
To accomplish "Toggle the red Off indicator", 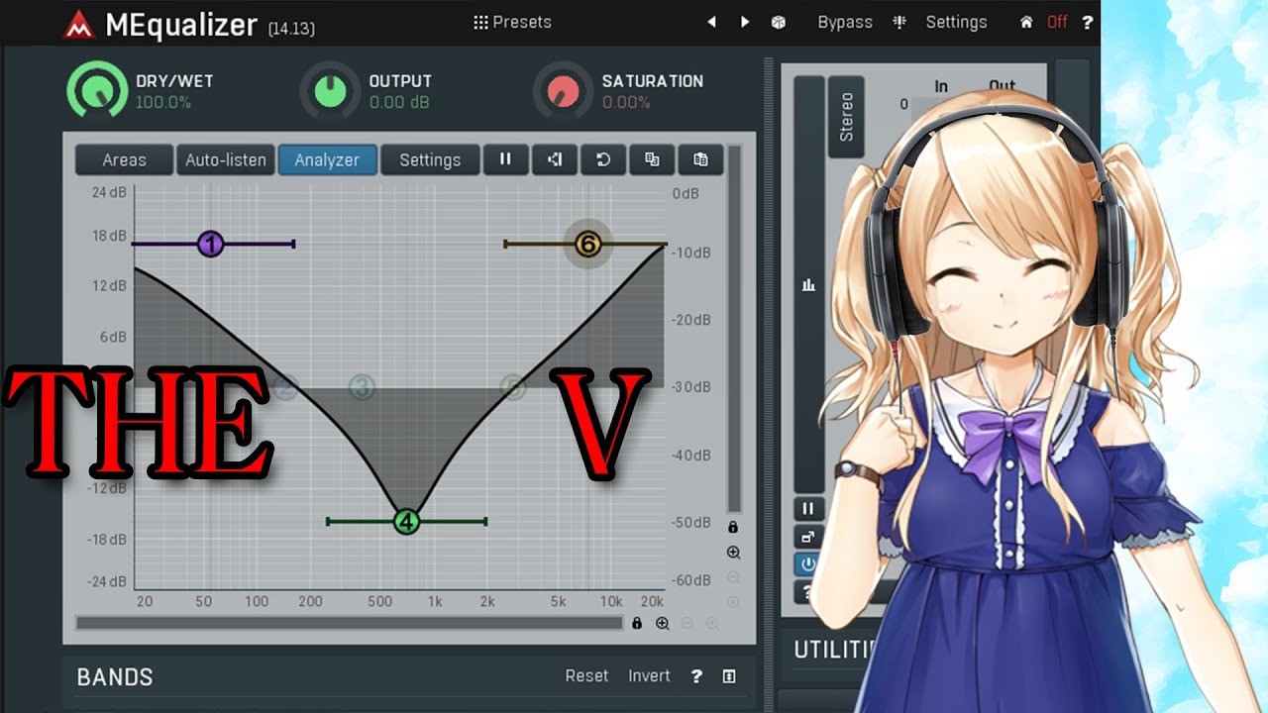I will click(1057, 22).
